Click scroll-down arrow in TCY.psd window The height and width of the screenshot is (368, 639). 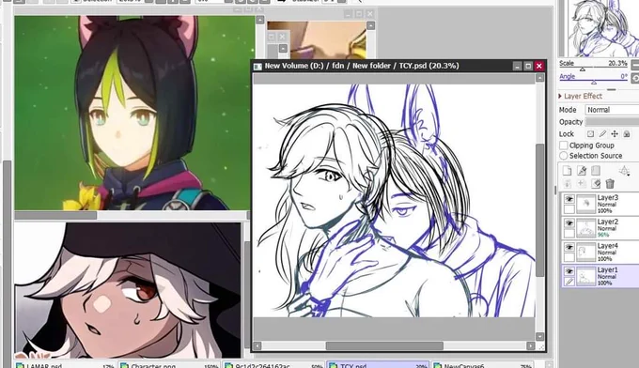coord(539,336)
